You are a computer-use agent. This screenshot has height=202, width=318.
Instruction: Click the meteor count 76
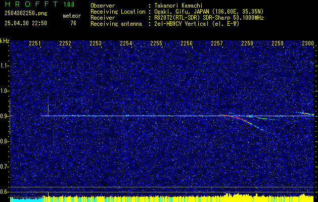(73, 23)
